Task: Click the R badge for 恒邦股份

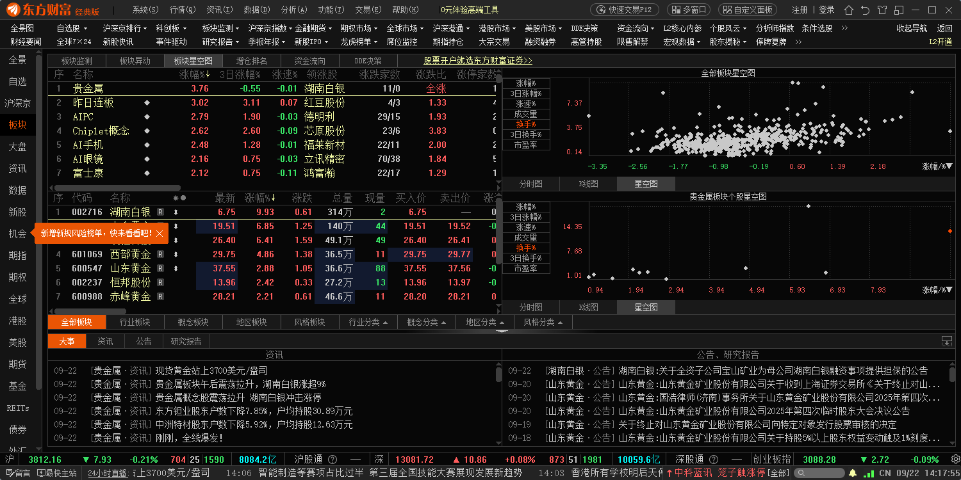Action: (160, 283)
